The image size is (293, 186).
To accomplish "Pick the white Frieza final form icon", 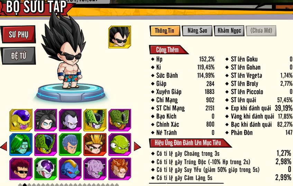I will click(46, 169).
